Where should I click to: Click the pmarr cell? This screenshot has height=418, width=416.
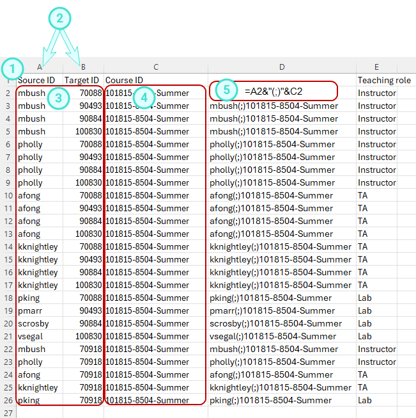pos(40,310)
